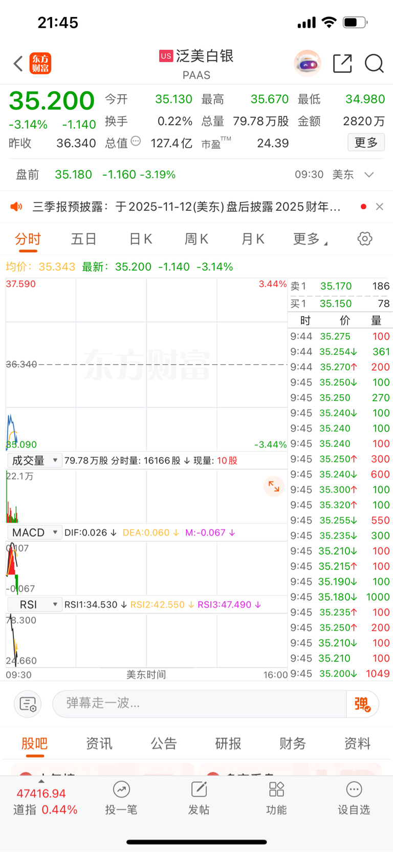Switch to 日K chart tab
This screenshot has width=393, height=852.
click(140, 239)
